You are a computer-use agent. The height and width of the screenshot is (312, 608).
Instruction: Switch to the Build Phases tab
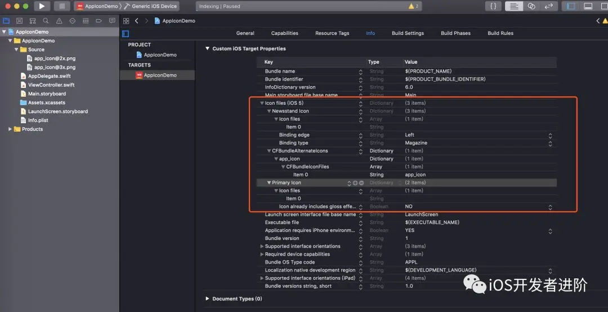coord(455,33)
